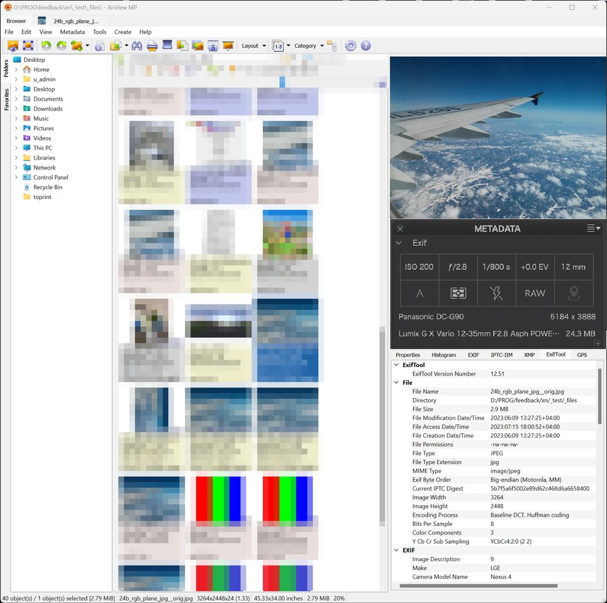Open Settings via the gear icon

[350, 45]
